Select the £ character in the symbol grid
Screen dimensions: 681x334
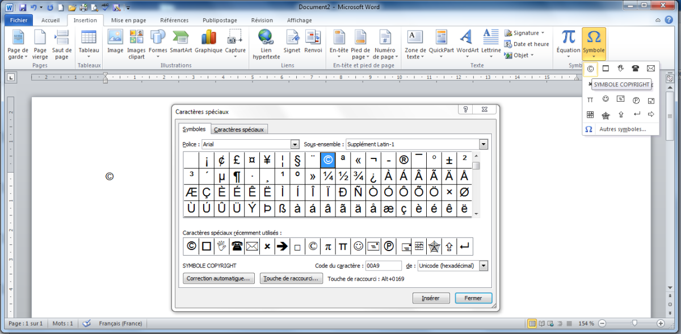(236, 160)
